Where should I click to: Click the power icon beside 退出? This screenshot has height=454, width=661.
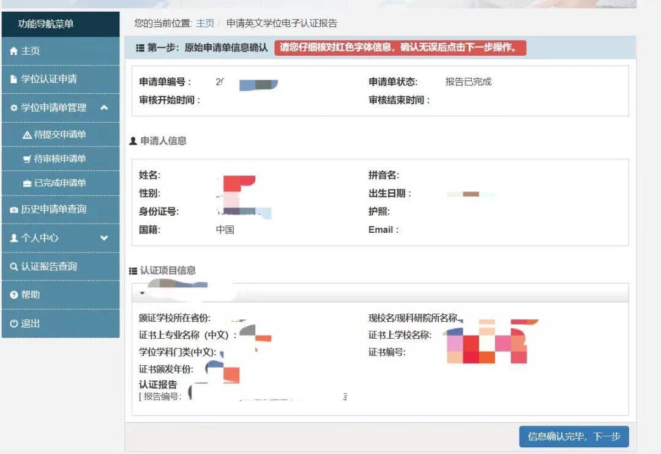14,323
